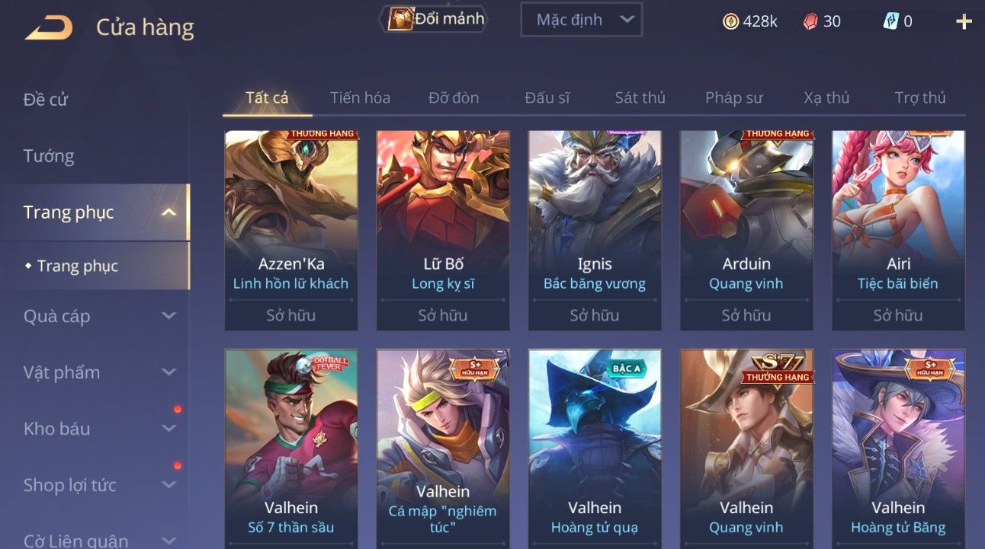This screenshot has height=549, width=985.
Task: Switch to the Pháp sư tab
Action: point(733,97)
